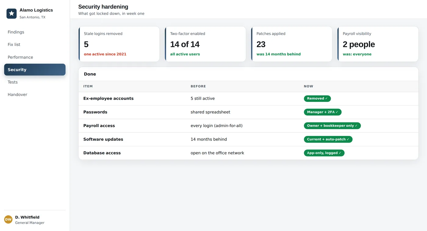The height and width of the screenshot is (231, 427).
Task: Click the BEFORE column header
Action: (x=198, y=86)
